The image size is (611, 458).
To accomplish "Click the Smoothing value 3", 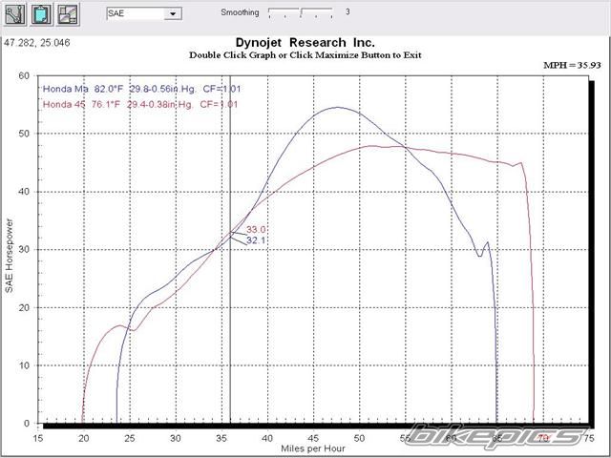I will [348, 11].
